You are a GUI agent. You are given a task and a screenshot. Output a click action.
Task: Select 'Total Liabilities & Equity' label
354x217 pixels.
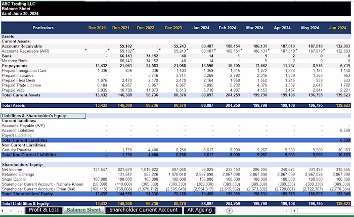point(25,204)
